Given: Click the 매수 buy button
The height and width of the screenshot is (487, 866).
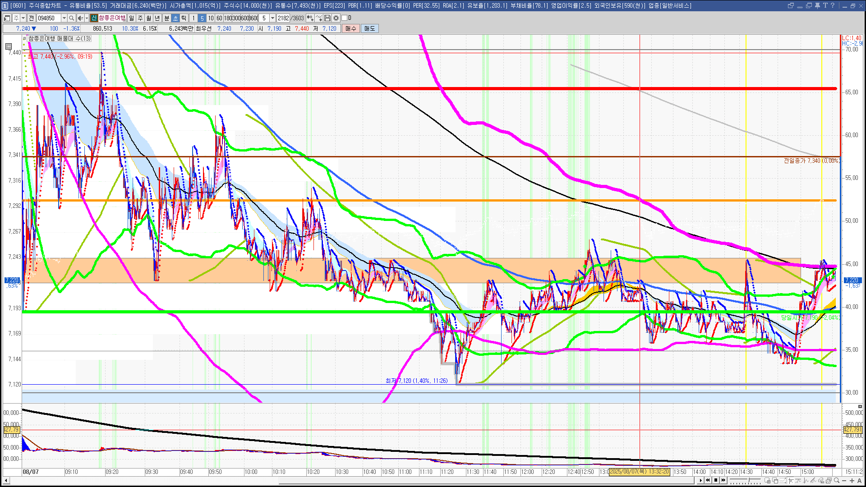Looking at the screenshot, I should click(351, 28).
